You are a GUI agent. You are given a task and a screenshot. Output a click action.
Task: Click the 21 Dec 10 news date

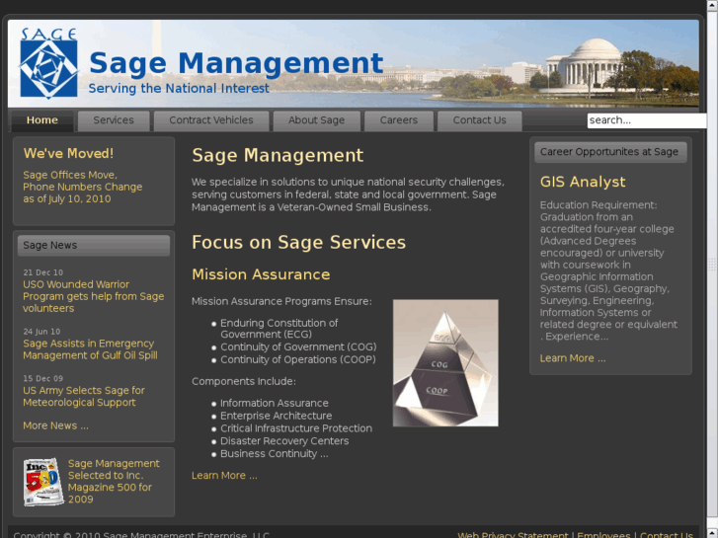coord(43,272)
